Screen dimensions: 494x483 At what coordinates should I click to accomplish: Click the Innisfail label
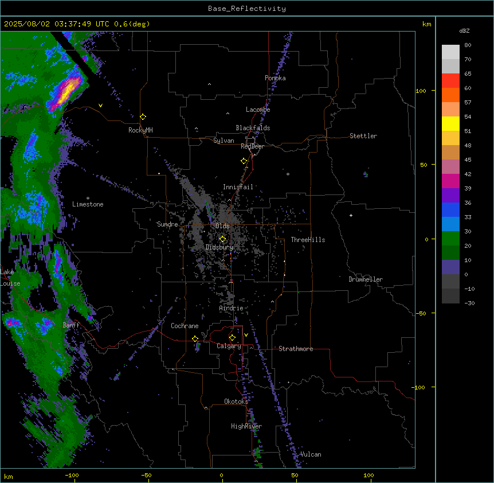(238, 187)
